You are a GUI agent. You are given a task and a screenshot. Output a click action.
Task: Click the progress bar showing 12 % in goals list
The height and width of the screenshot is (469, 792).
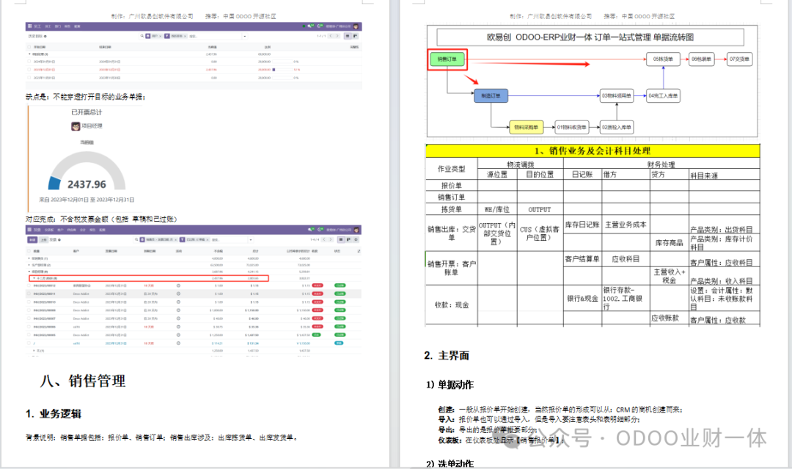283,69
